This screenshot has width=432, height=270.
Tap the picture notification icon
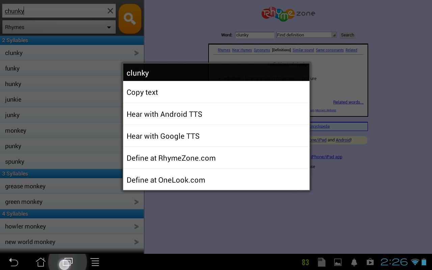[x=338, y=262]
